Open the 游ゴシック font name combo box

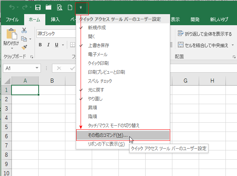pos(56,33)
